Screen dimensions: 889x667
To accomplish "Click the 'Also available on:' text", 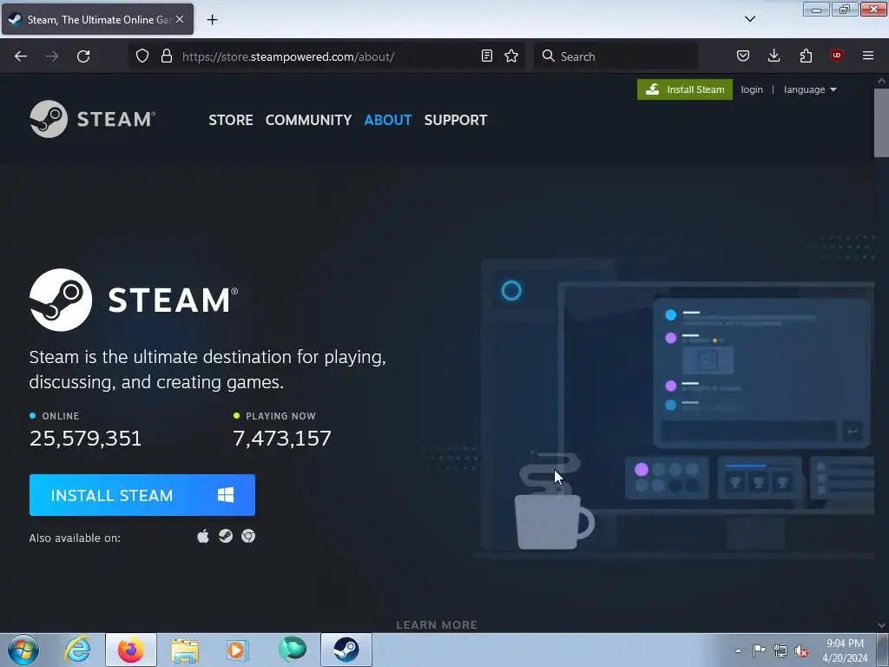I will point(75,538).
